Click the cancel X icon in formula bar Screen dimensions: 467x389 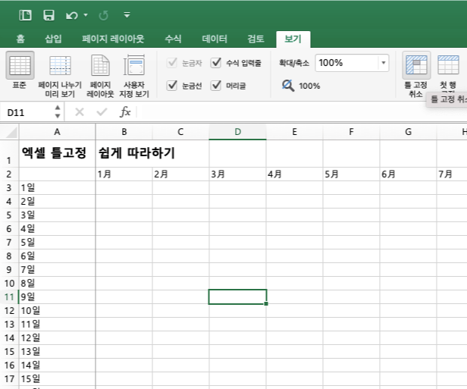point(80,112)
